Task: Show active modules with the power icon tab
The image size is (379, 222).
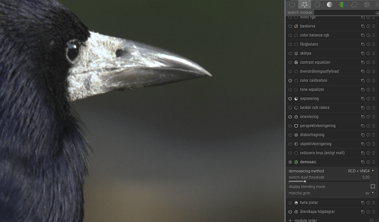Action: [x=292, y=4]
